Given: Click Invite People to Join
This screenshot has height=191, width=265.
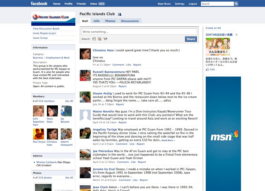Looking at the screenshot, I should [45, 33].
